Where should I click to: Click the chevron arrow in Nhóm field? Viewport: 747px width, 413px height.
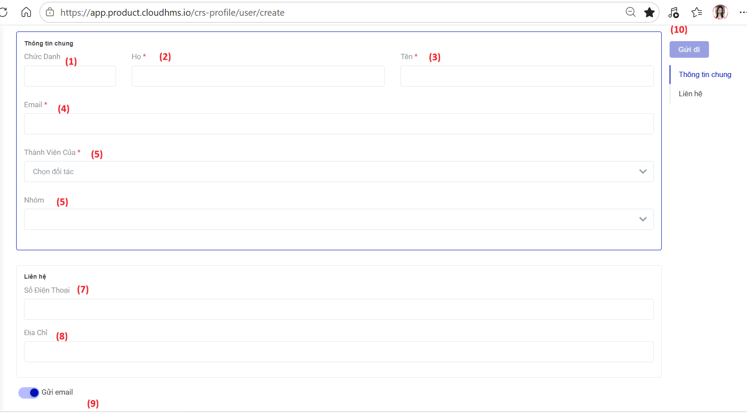pos(643,219)
